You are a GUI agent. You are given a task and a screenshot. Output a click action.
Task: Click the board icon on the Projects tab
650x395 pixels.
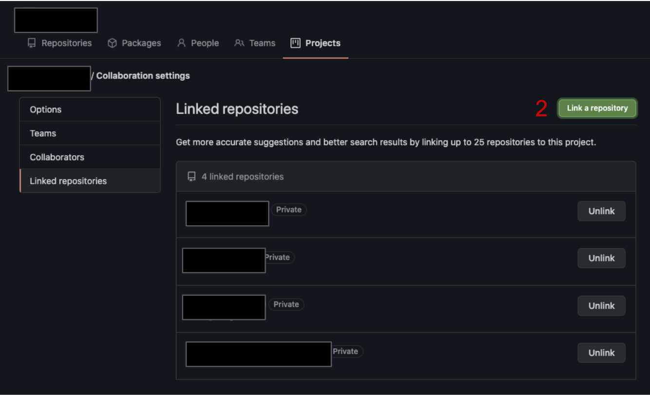coord(295,43)
